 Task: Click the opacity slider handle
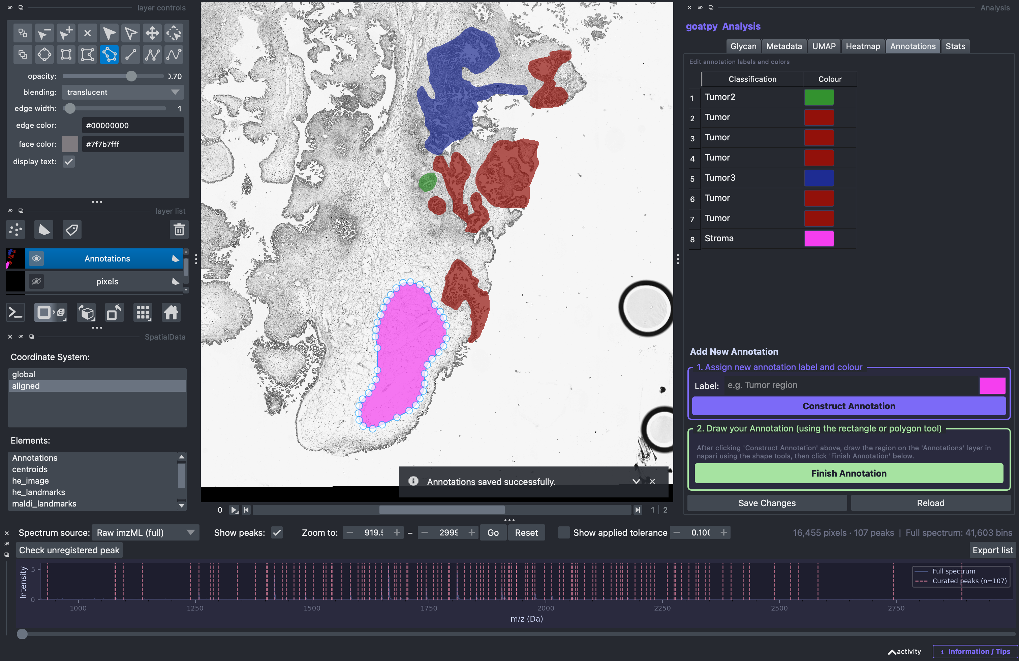click(131, 76)
